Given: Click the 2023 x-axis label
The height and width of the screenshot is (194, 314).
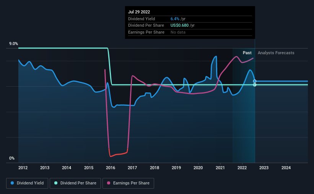Looking at the screenshot, I should click(264, 168).
